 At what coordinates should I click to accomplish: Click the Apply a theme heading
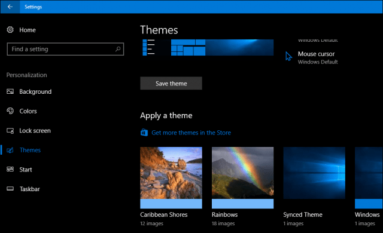tap(166, 115)
